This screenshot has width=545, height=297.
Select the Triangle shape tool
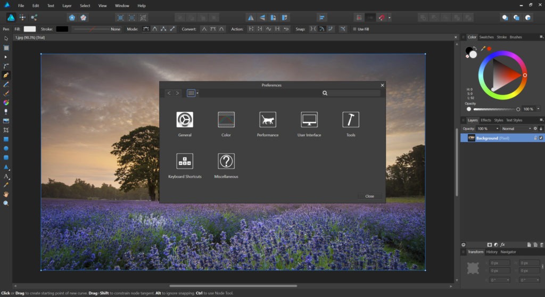(6, 167)
